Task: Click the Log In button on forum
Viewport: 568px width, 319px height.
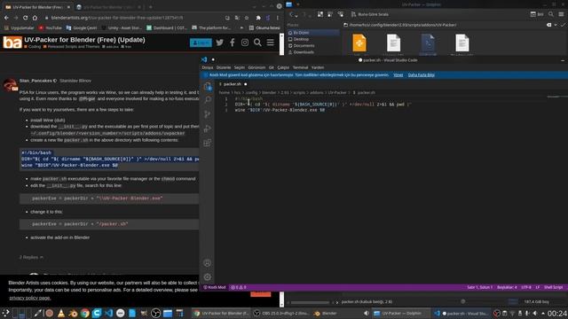Action: tap(201, 43)
